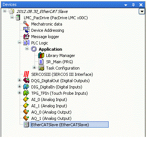148x141 pixels.
Task: Select the SR_Main (PRG) label
Action: click(59, 62)
